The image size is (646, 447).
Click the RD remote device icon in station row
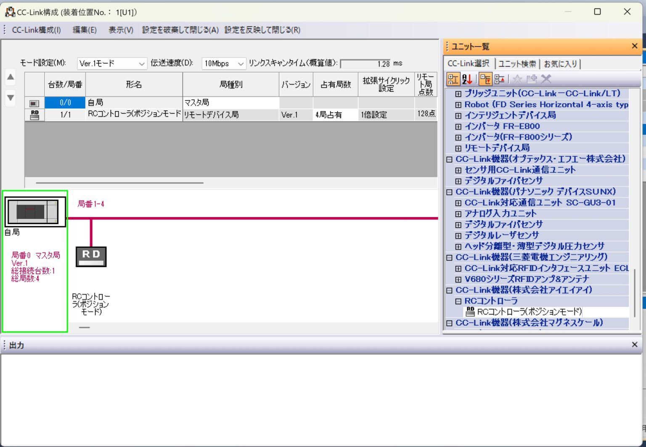point(34,114)
